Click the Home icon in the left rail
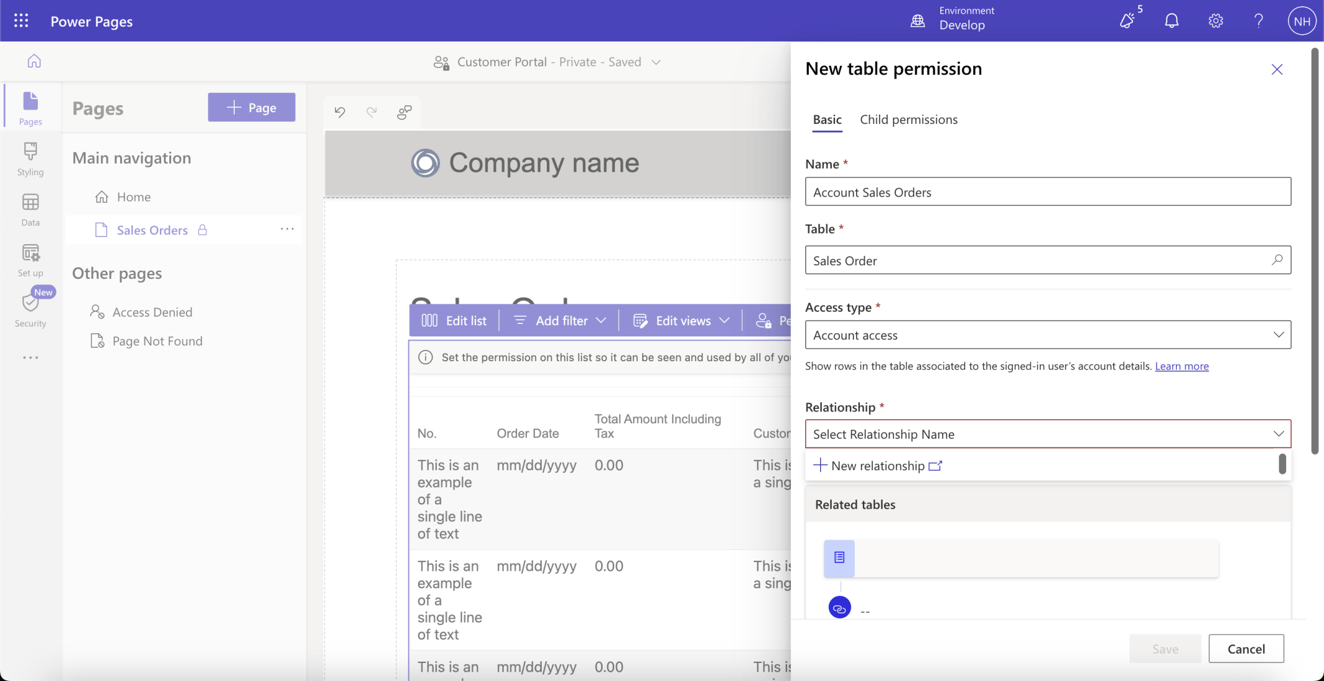Screen dimensions: 1324x681 click(x=34, y=61)
